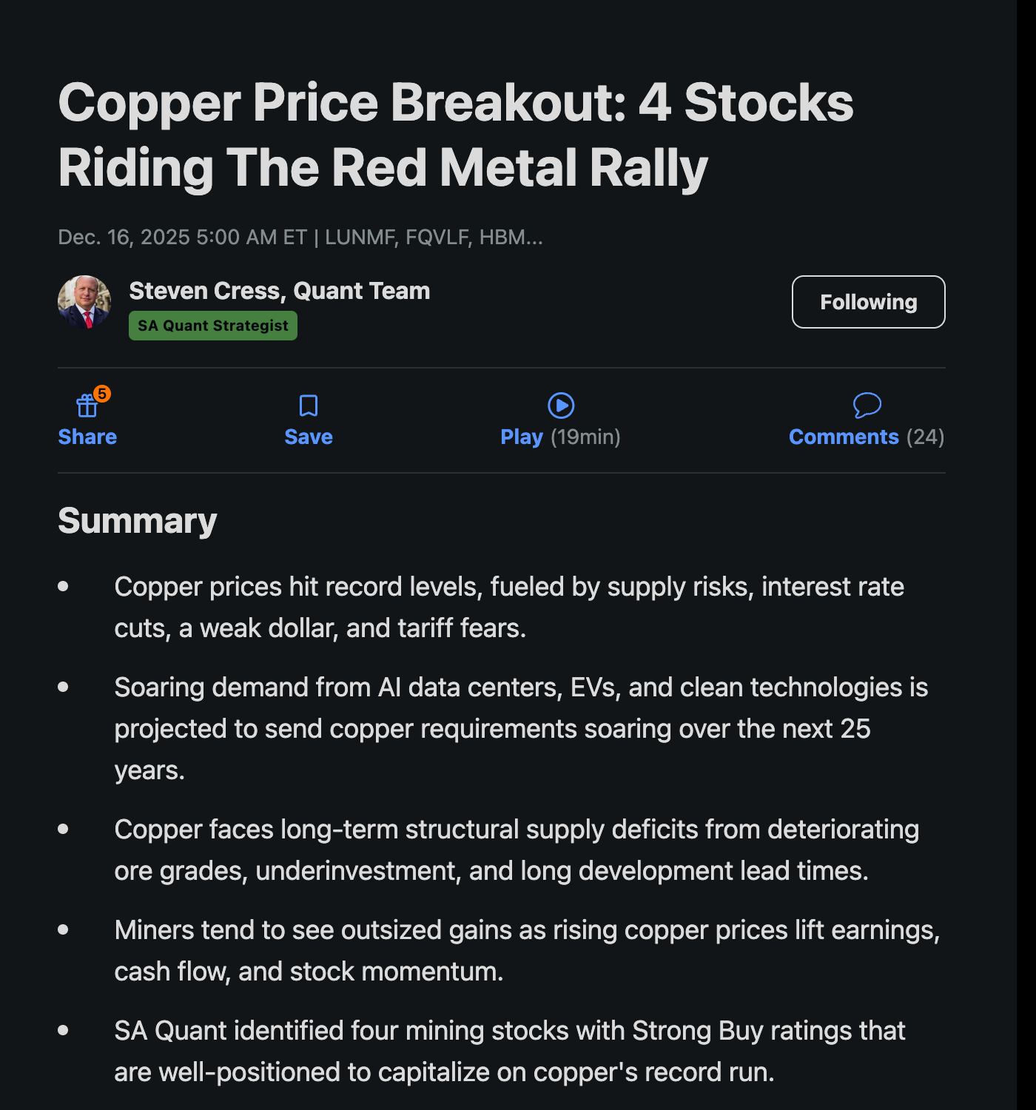1036x1110 pixels.
Task: Click the green SA Quant Strategist badge
Action: tap(212, 325)
